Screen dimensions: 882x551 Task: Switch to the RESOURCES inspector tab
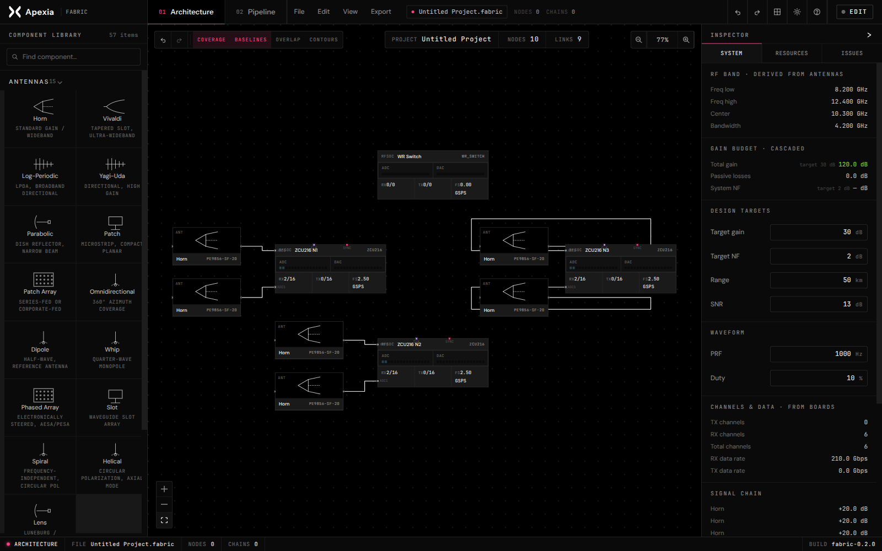coord(792,53)
